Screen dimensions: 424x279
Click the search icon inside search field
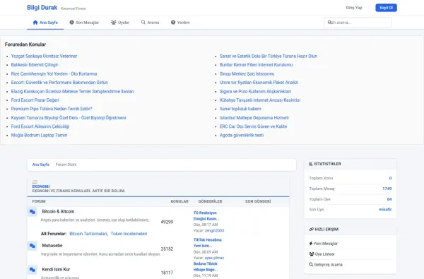click(x=329, y=23)
